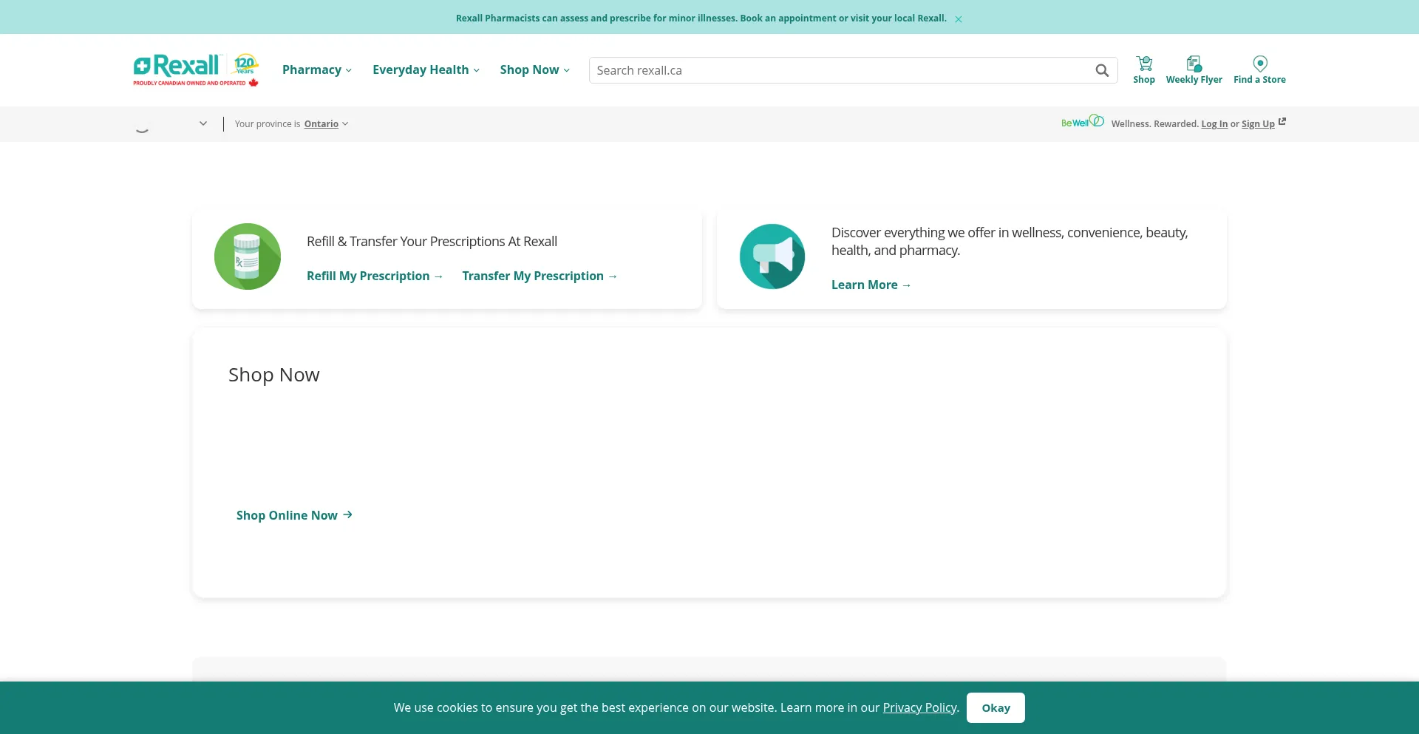Image resolution: width=1419 pixels, height=734 pixels.
Task: Dismiss the pharmacist announcement banner
Action: [959, 19]
